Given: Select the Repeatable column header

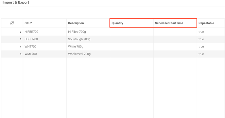Looking at the screenshot, I should point(211,23).
